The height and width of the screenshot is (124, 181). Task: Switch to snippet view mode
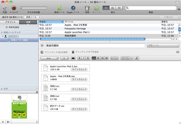point(113,8)
